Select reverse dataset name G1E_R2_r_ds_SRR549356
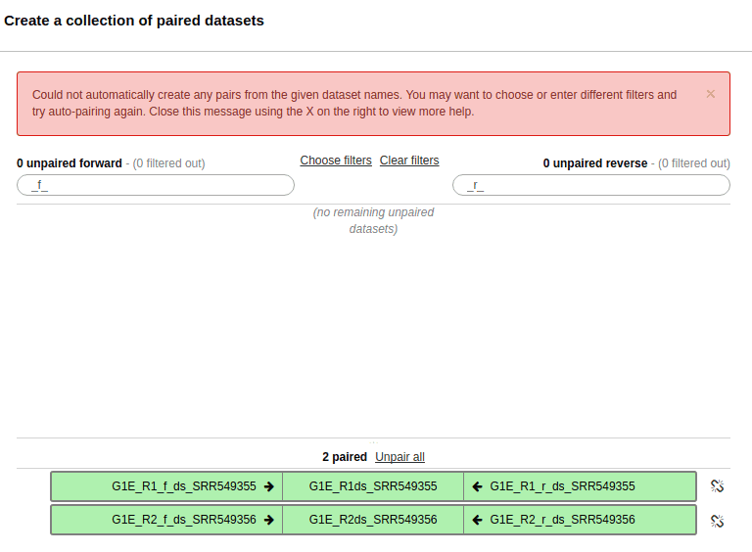Viewport: 752px width, 552px height. [x=562, y=520]
